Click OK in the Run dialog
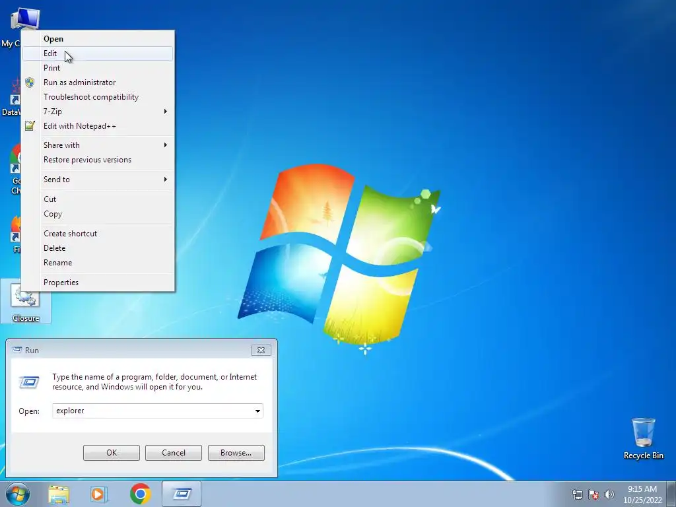Screen dimensions: 676x507 pos(111,453)
